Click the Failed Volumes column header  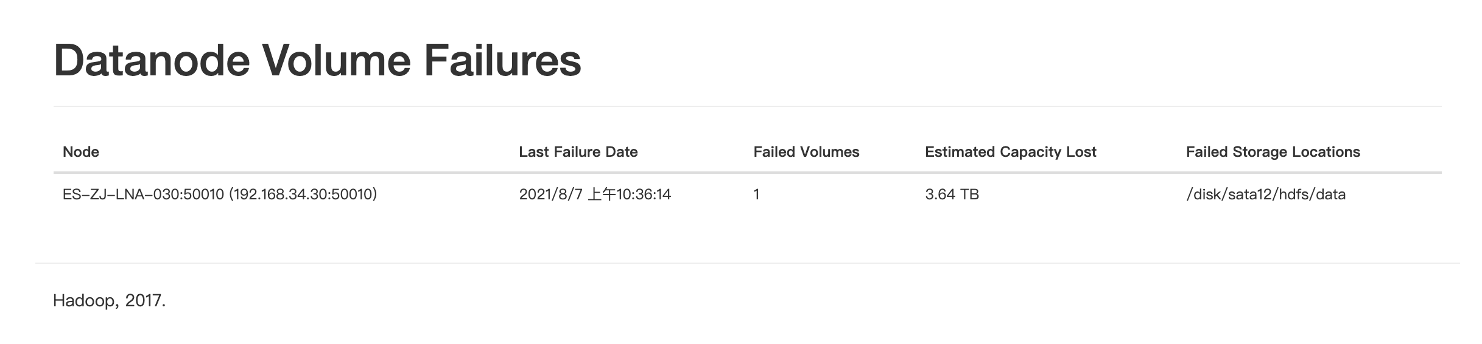806,152
